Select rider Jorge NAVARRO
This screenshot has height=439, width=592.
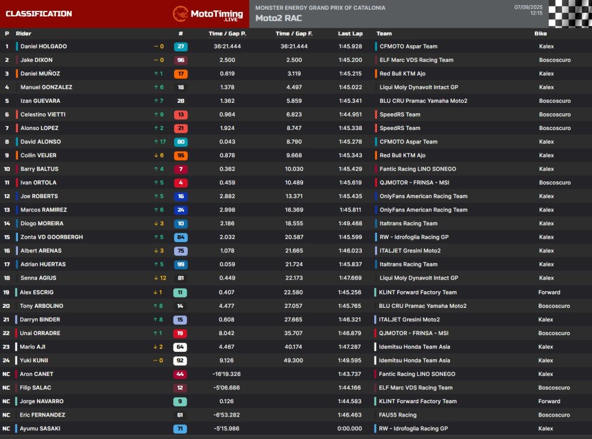click(x=42, y=401)
